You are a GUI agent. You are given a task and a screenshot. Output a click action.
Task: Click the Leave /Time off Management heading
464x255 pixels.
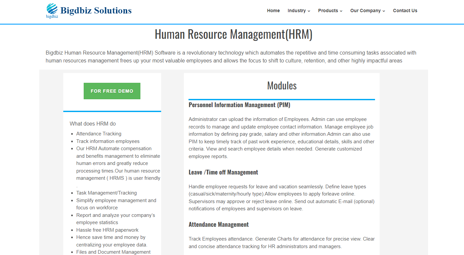223,172
